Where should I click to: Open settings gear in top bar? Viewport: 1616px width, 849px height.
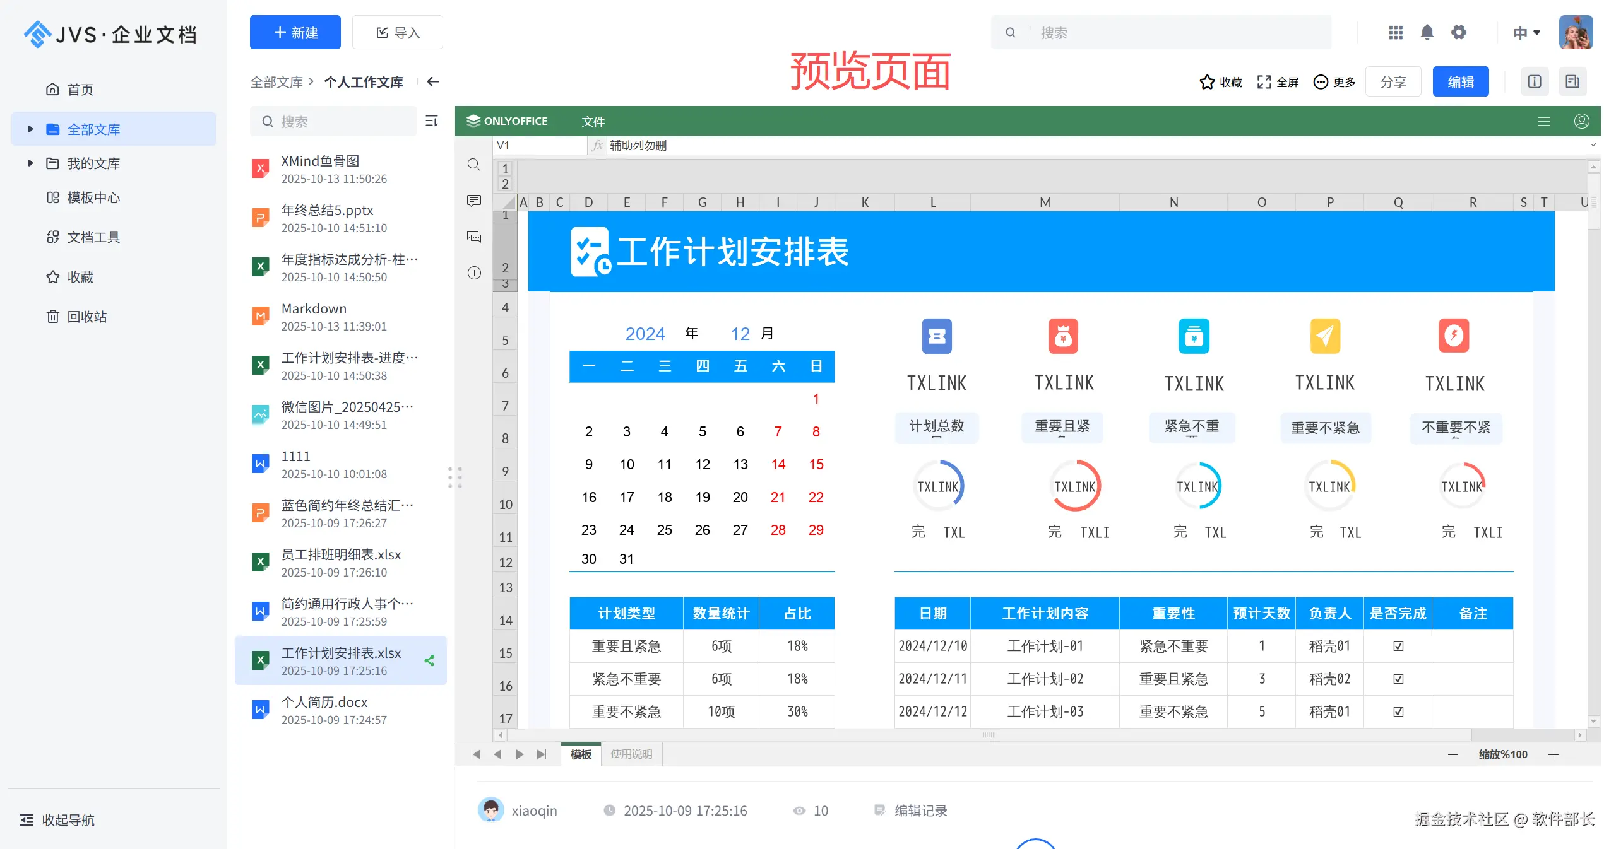pos(1458,32)
